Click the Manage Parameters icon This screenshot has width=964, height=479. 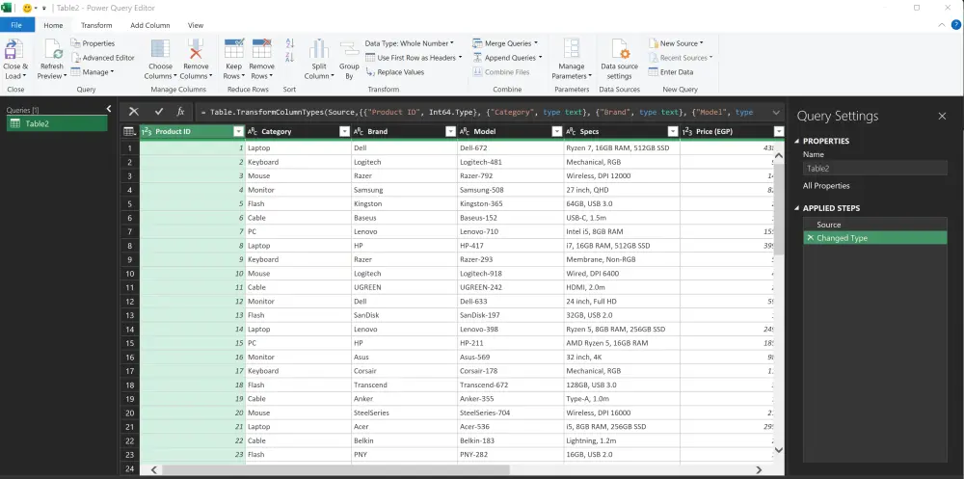[x=572, y=49]
